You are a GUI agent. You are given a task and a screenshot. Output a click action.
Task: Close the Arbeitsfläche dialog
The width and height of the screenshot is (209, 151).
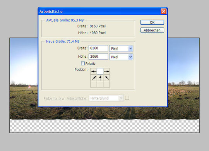click(164, 11)
